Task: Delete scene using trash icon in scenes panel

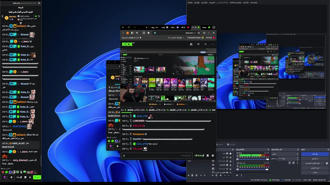Action: [x=192, y=175]
